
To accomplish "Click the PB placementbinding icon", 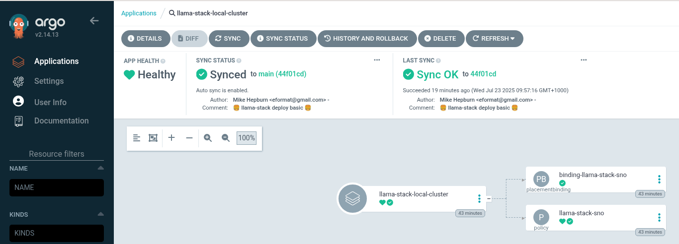I will (541, 179).
